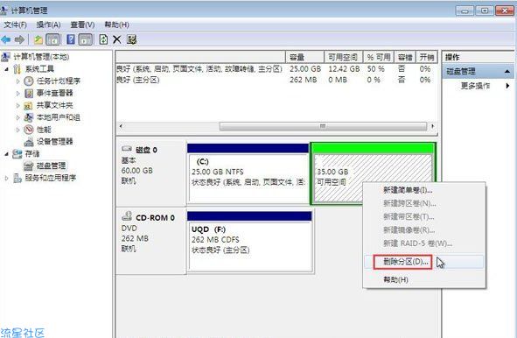Select the volume row with 262 MB capacity
Viewport: 517px width, 338px height.
click(x=276, y=80)
